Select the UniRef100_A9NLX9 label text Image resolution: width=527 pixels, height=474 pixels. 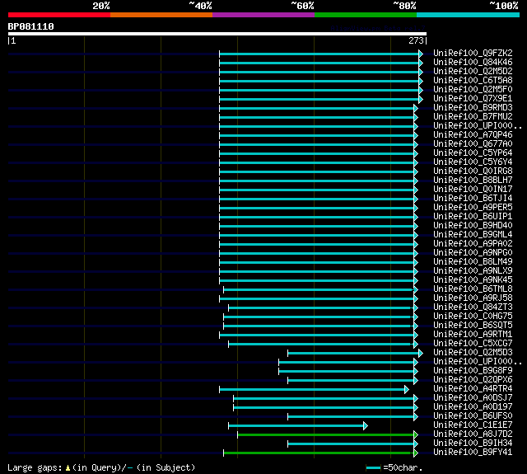[x=473, y=271]
